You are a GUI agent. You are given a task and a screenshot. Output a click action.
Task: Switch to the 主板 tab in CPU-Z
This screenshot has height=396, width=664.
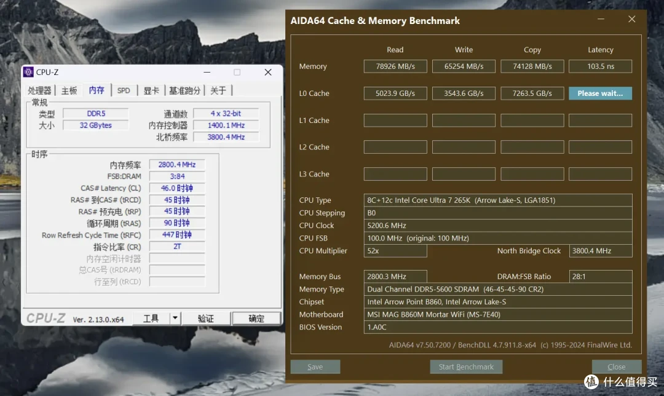click(69, 90)
